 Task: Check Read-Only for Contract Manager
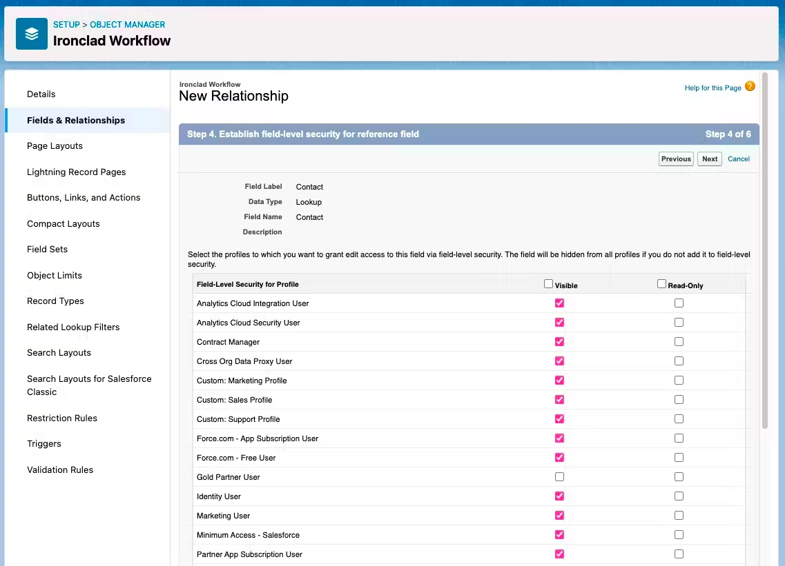(x=679, y=341)
